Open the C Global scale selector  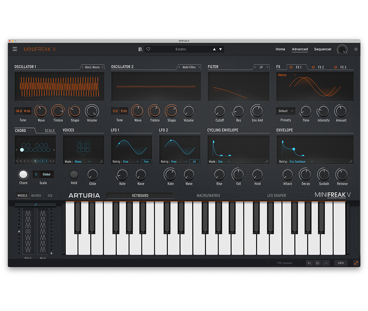pyautogui.click(x=43, y=174)
